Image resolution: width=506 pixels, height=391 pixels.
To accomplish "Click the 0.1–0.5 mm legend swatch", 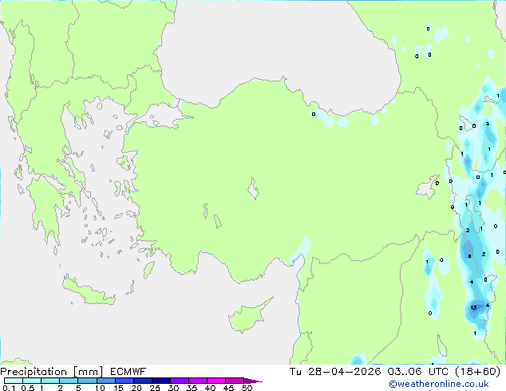I will point(14,381).
